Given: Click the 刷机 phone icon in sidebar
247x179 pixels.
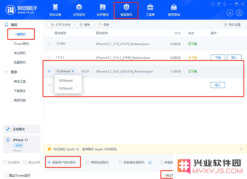Looking at the screenshot, I should point(6,25).
